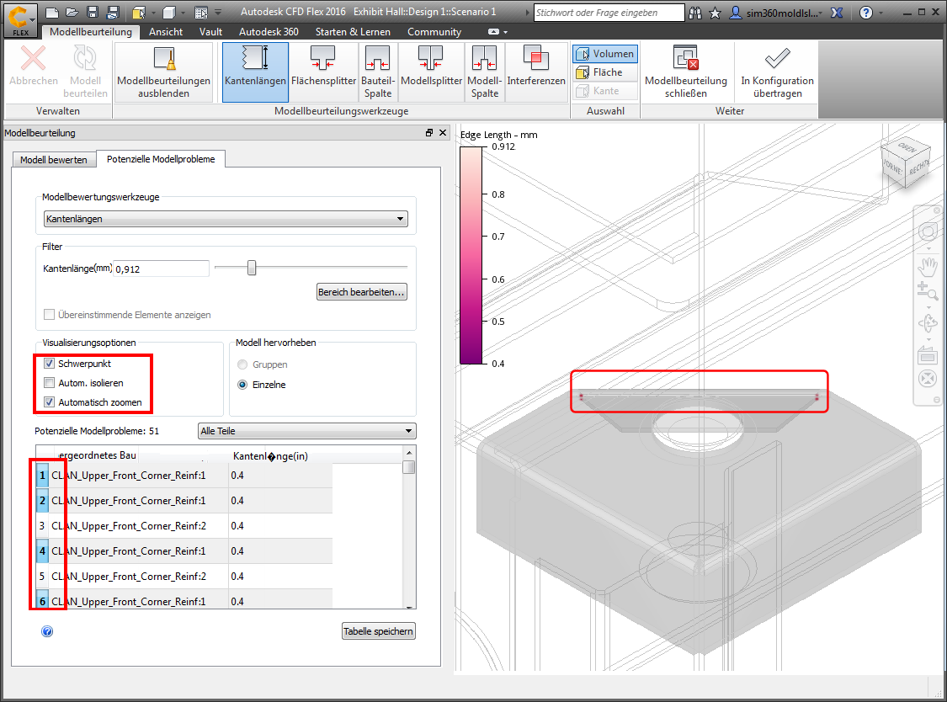This screenshot has height=702, width=947.
Task: Click the Autodesk Exchange X icon
Action: [837, 13]
